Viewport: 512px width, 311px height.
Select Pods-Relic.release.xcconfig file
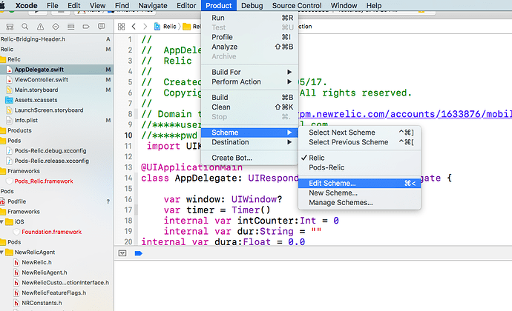point(52,161)
